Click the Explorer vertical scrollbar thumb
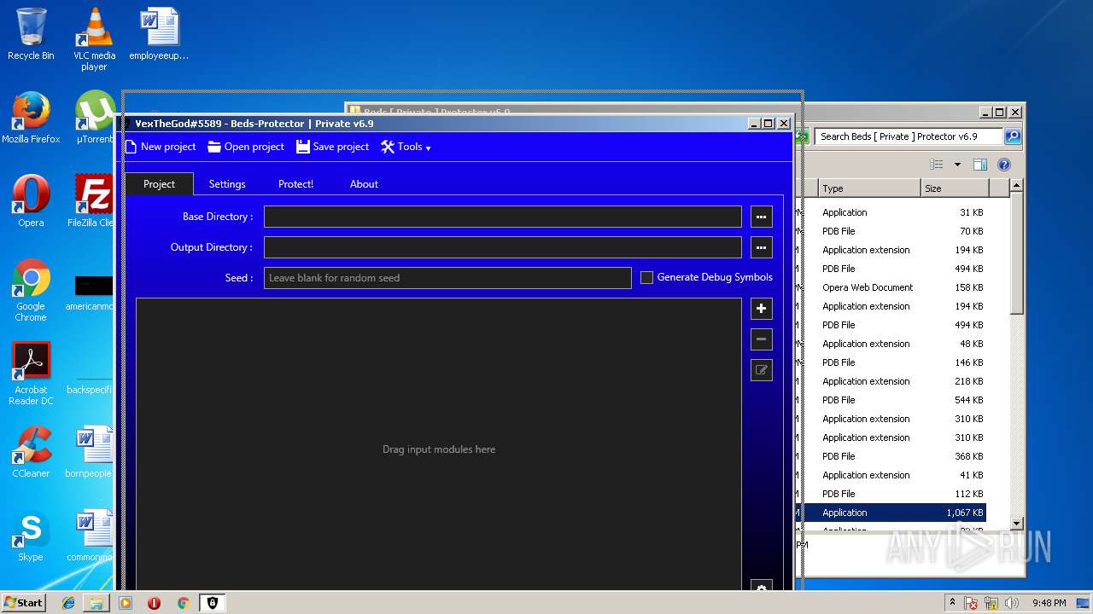This screenshot has width=1093, height=614. 1016,254
